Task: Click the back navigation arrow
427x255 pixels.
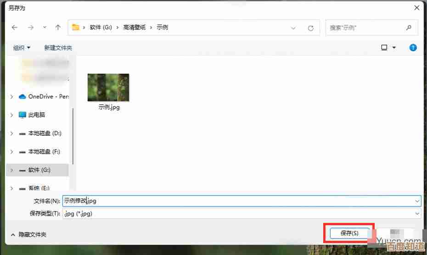Action: tap(15, 28)
